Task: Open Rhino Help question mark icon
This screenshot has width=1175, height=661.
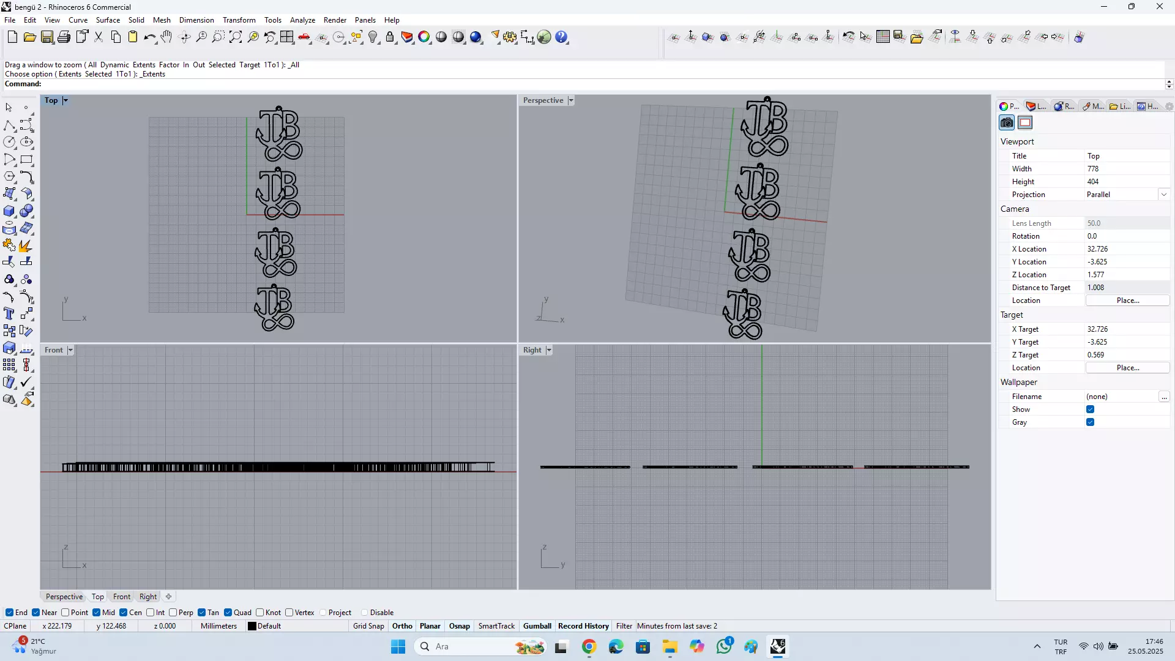Action: coord(561,37)
